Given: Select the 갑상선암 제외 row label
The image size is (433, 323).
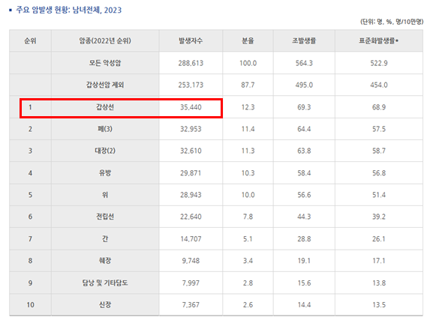Looking at the screenshot, I should coord(105,85).
